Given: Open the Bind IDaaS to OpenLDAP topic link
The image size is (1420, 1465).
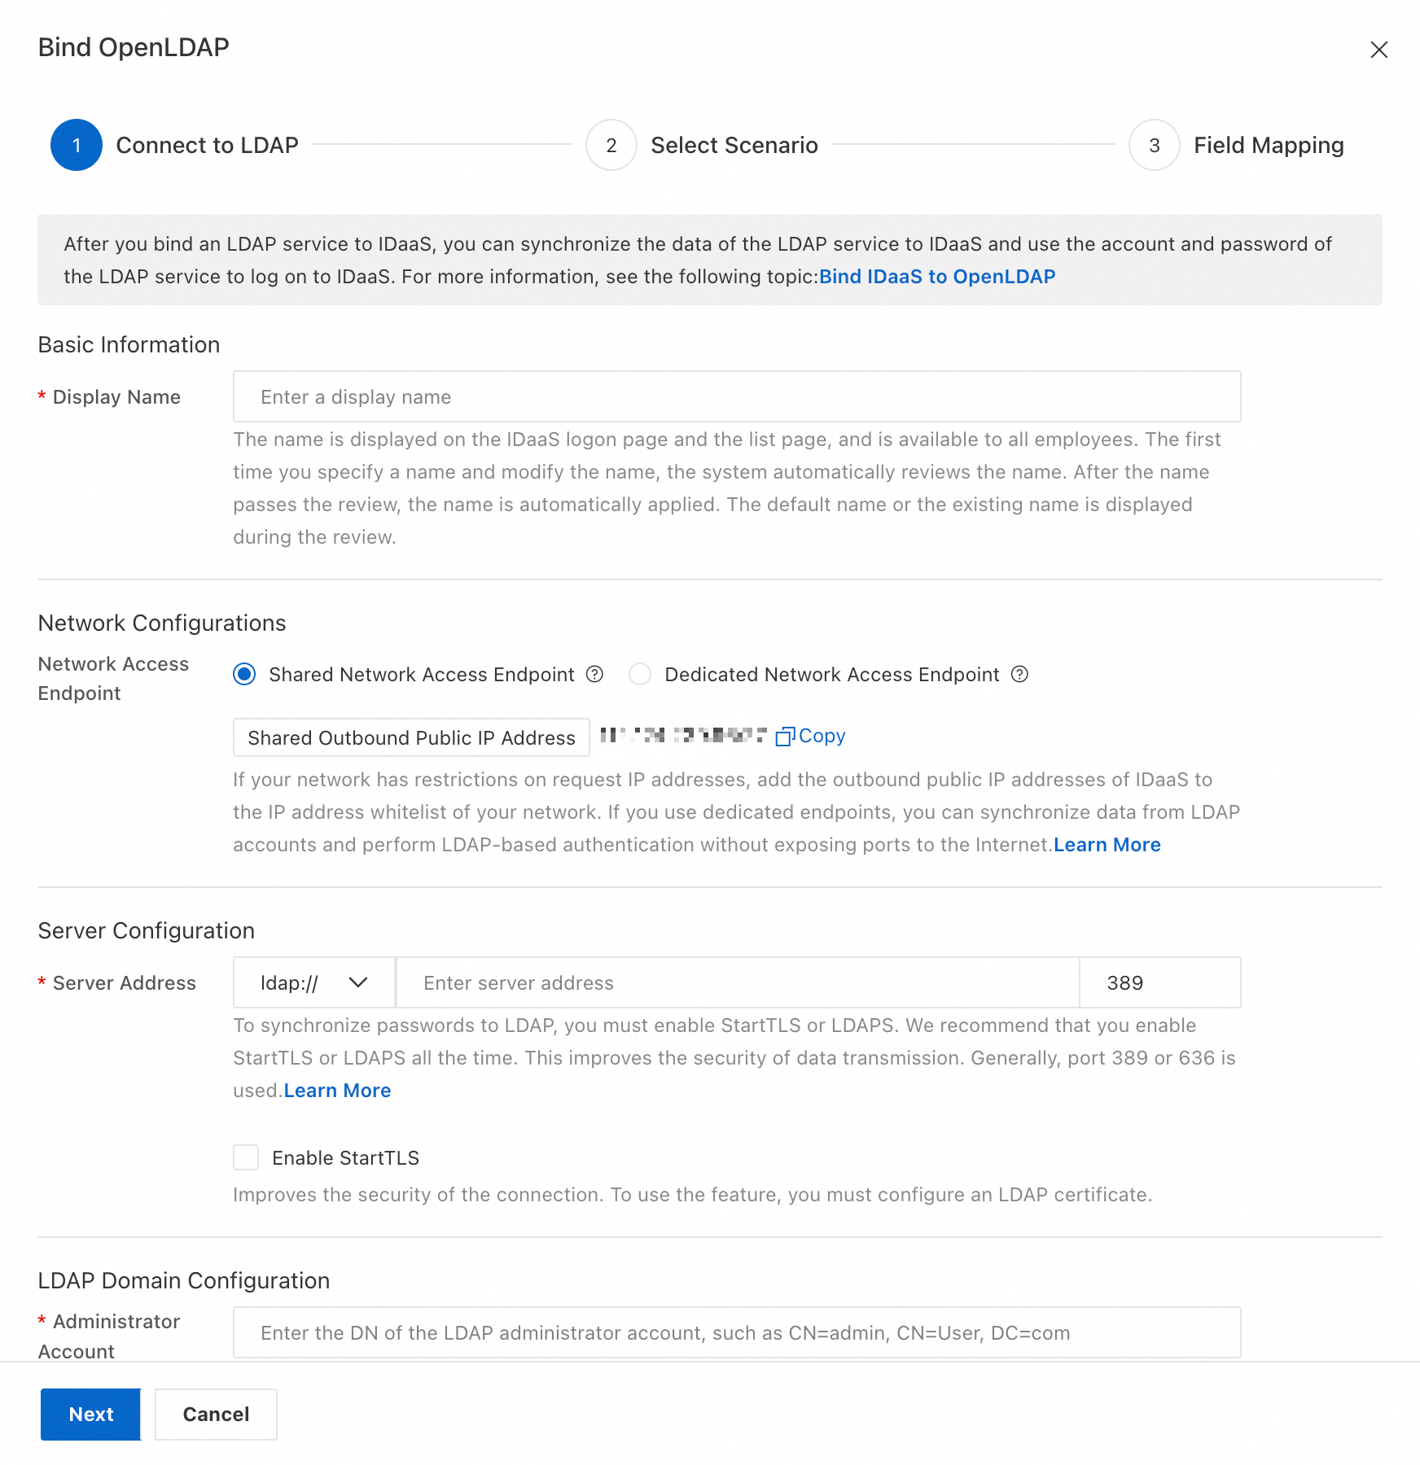Looking at the screenshot, I should (x=937, y=277).
